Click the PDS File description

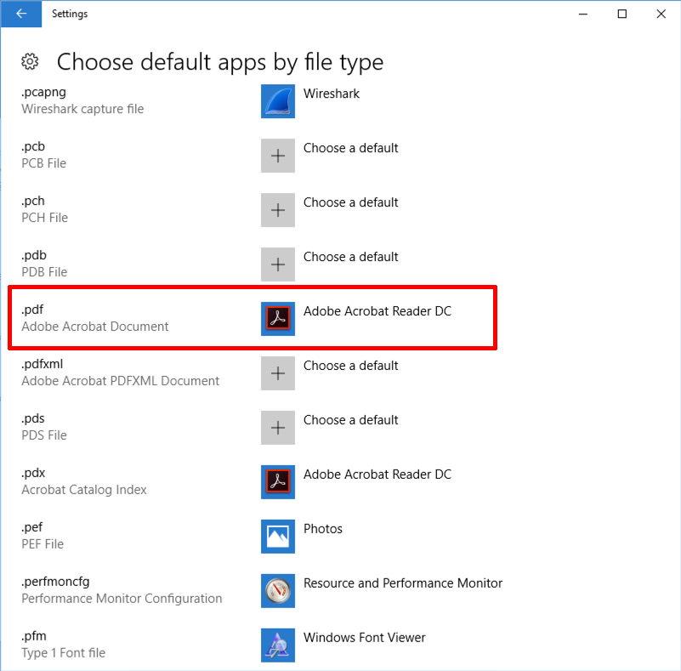click(x=44, y=435)
